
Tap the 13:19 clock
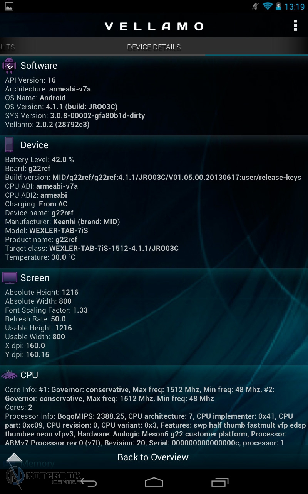coord(295,7)
